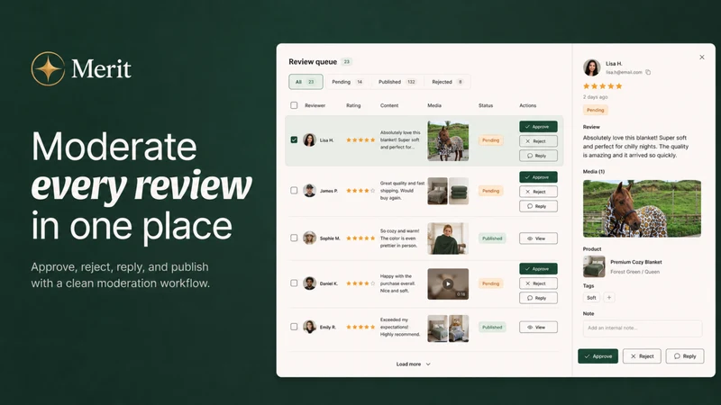Viewport: 721px width, 405px height.
Task: Click Lisa H.'s Pending status badge in row
Action: (490, 140)
